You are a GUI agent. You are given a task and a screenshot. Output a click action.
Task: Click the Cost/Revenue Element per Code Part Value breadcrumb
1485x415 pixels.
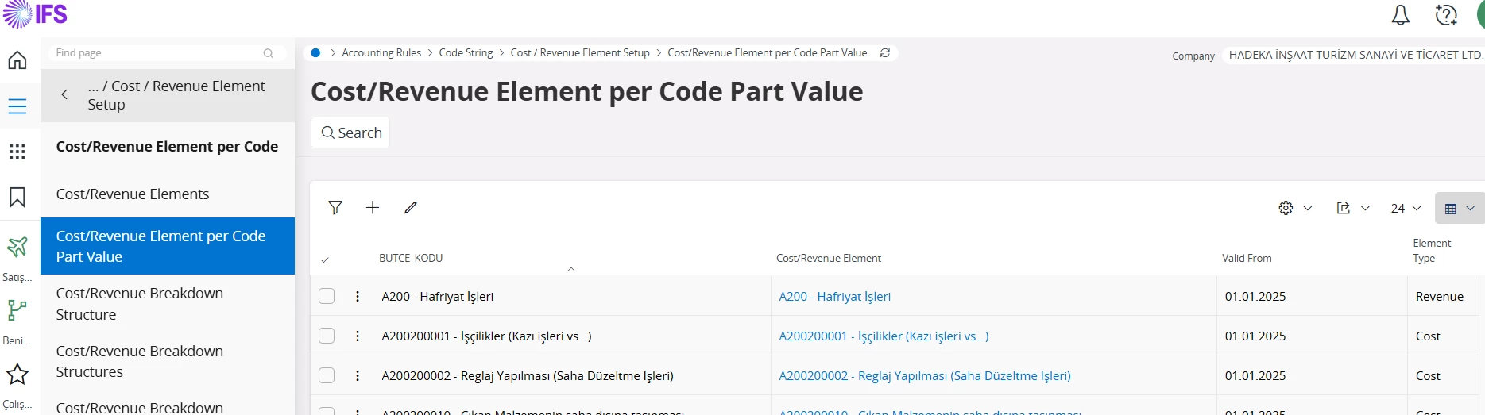[768, 52]
